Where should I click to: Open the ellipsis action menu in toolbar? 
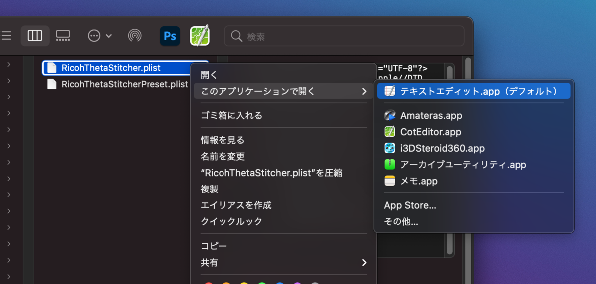(100, 36)
